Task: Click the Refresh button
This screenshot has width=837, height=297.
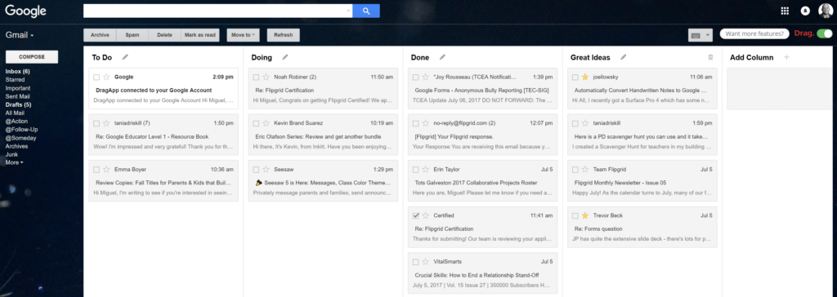Action: (x=284, y=35)
